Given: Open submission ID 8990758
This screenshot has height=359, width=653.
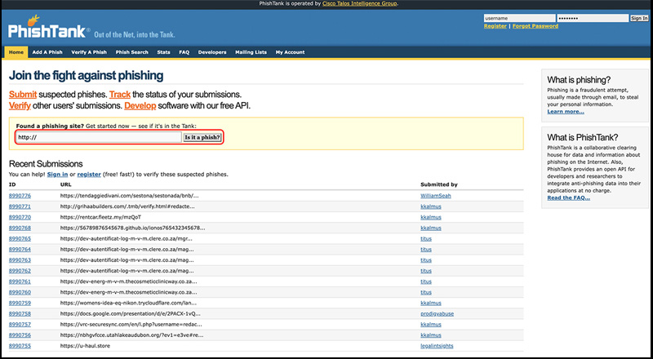Looking at the screenshot, I should click(x=20, y=313).
